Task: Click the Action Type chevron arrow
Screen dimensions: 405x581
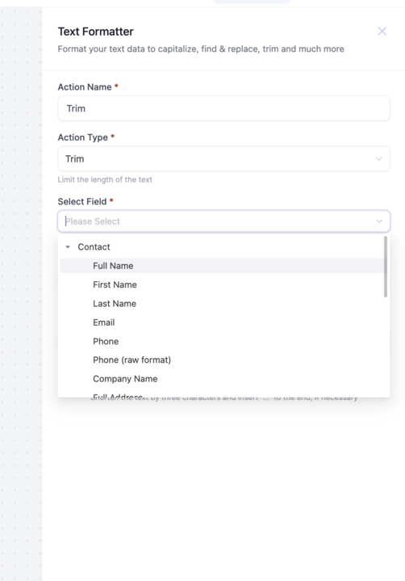Action: (378, 158)
